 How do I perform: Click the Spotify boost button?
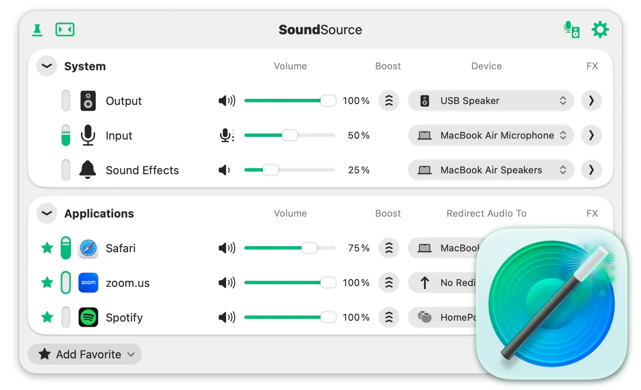tap(389, 318)
